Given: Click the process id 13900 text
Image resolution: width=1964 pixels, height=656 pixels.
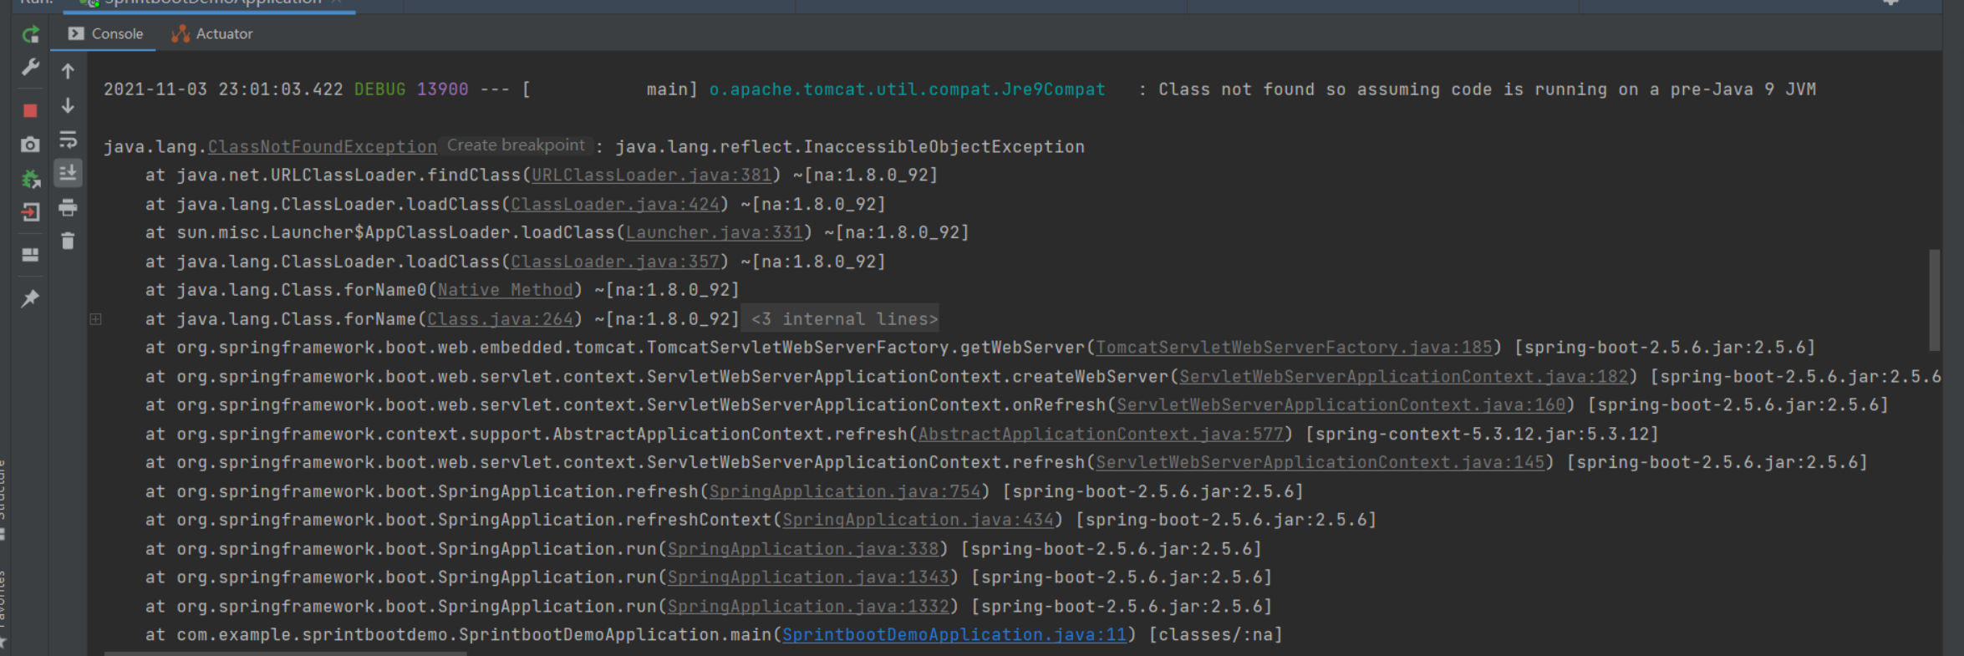Looking at the screenshot, I should pyautogui.click(x=442, y=89).
